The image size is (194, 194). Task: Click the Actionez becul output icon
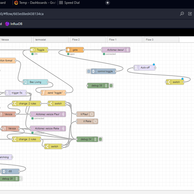(x=128, y=50)
